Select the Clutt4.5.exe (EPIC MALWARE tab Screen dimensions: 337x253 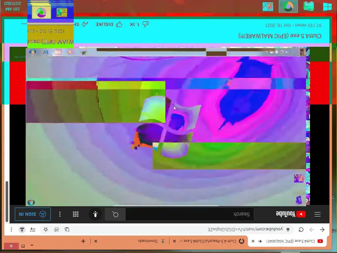coord(288,241)
